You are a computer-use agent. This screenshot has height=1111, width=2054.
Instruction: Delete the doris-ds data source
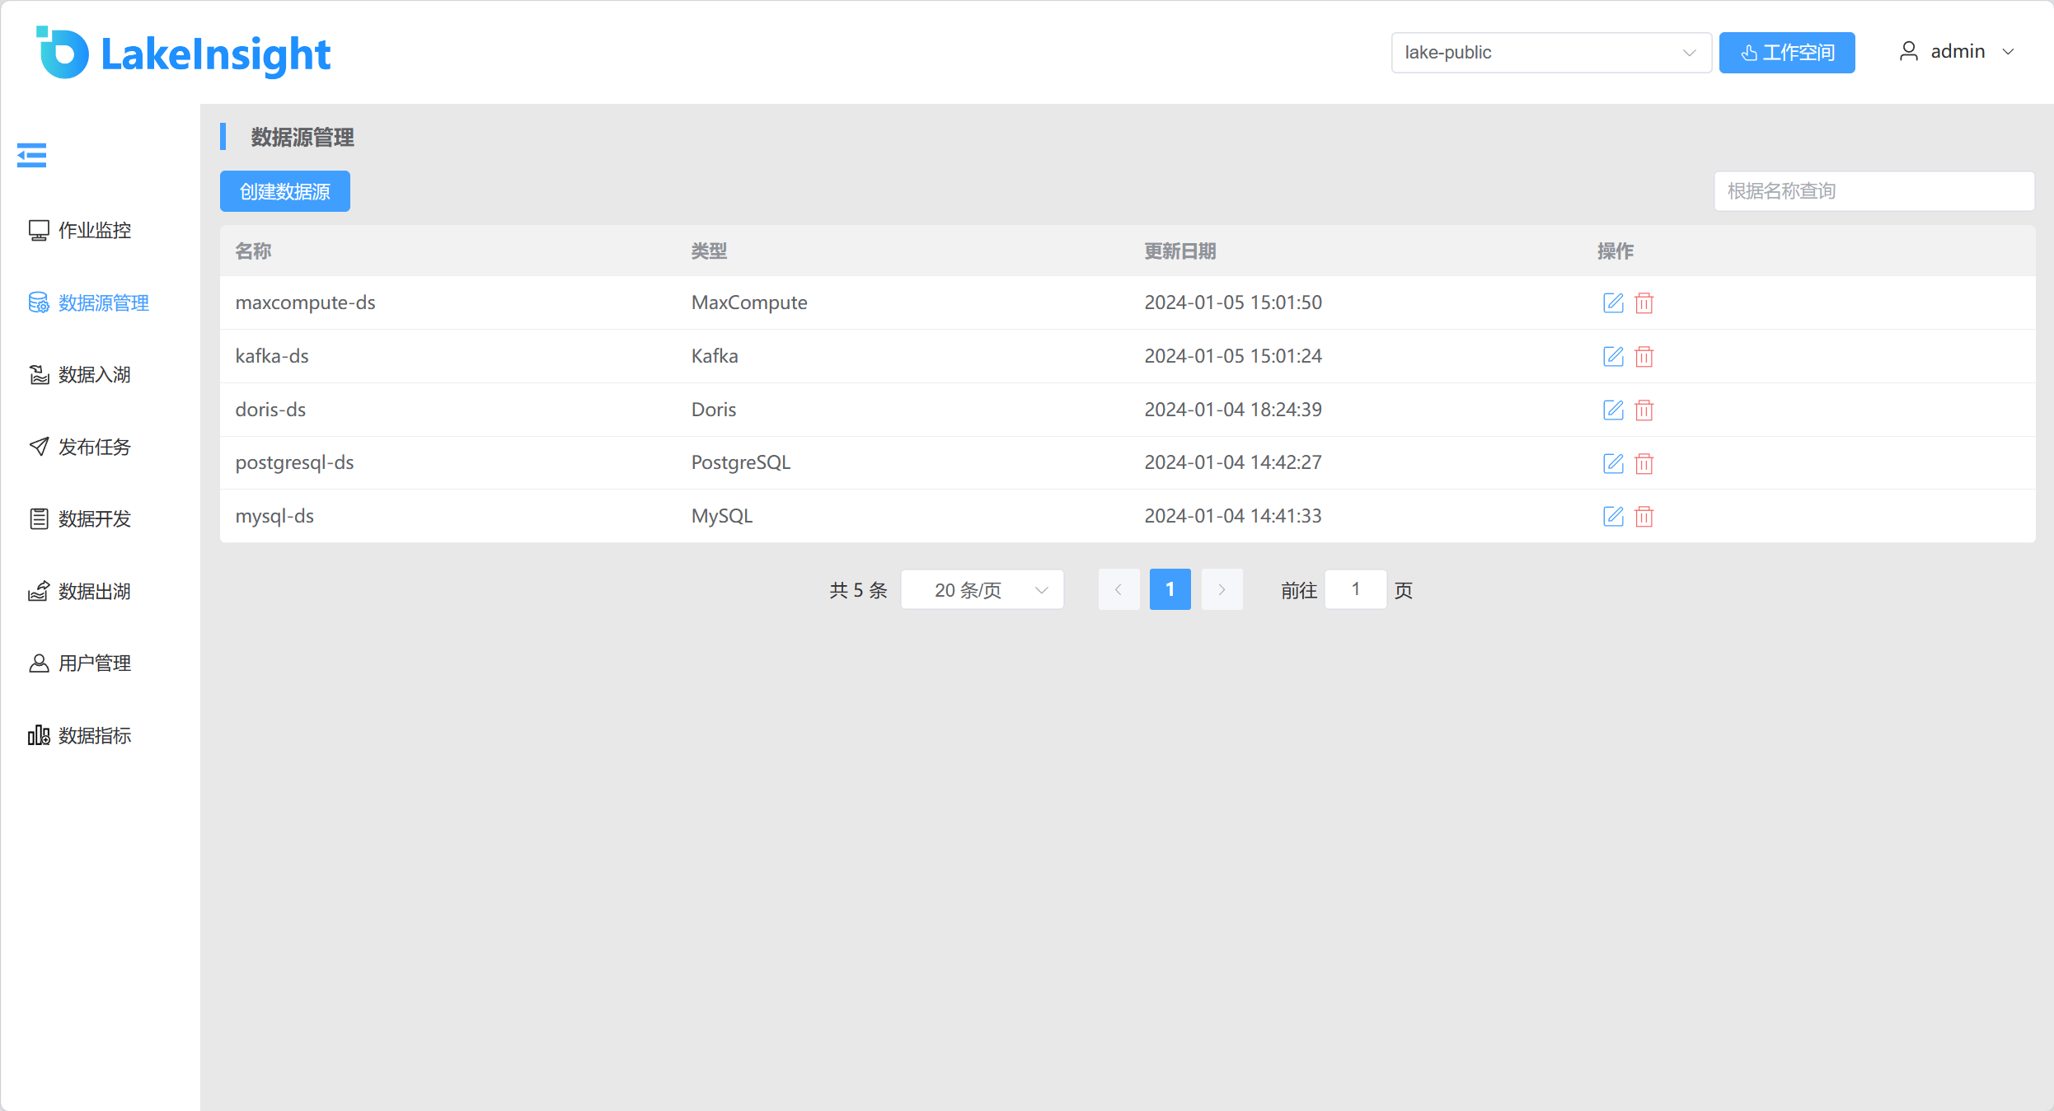click(1644, 410)
